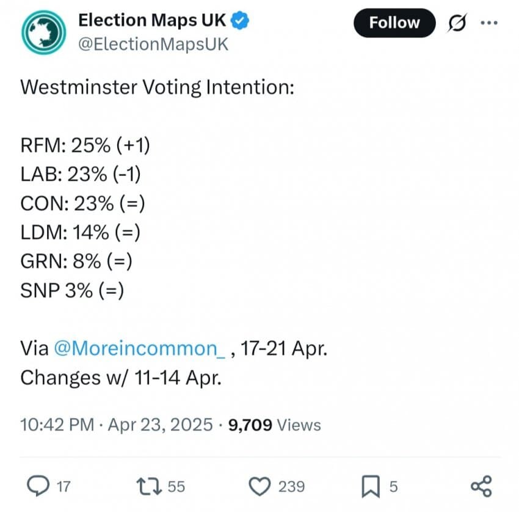Open the Election Maps UK display name

tap(152, 20)
